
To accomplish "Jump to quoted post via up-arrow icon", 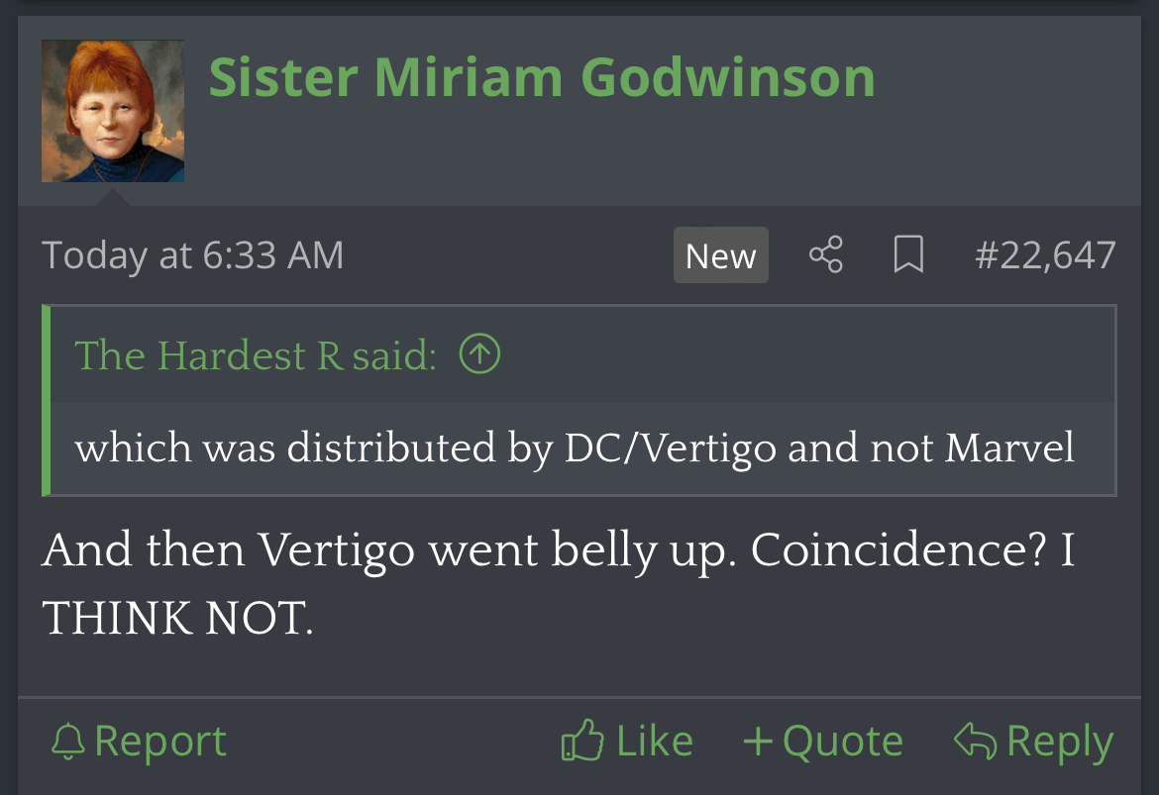I will pyautogui.click(x=479, y=353).
